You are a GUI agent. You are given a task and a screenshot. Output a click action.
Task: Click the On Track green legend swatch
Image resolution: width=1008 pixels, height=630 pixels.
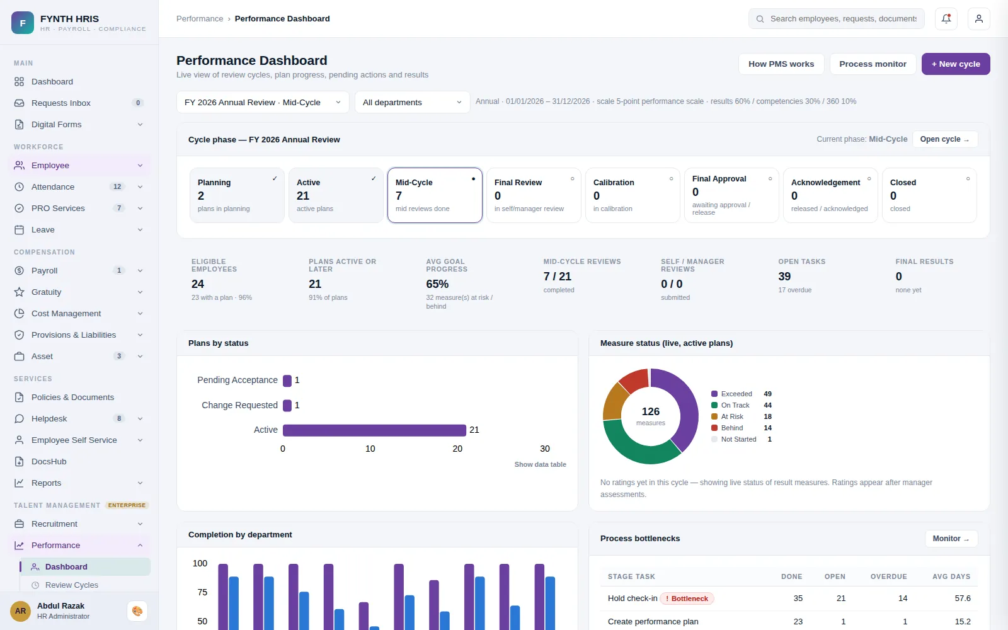714,406
